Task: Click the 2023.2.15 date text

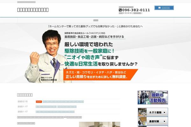Action: point(23,102)
